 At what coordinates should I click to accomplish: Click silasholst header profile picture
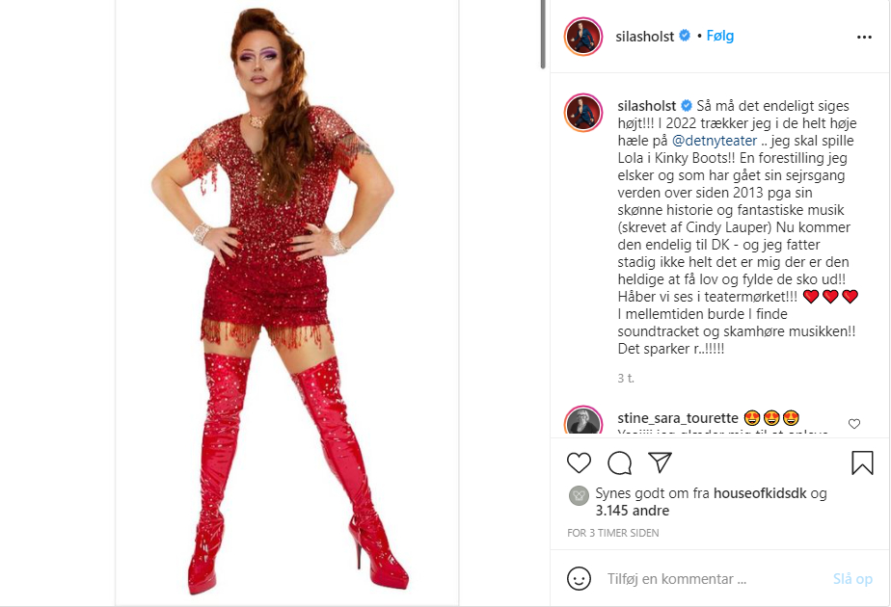coord(583,37)
